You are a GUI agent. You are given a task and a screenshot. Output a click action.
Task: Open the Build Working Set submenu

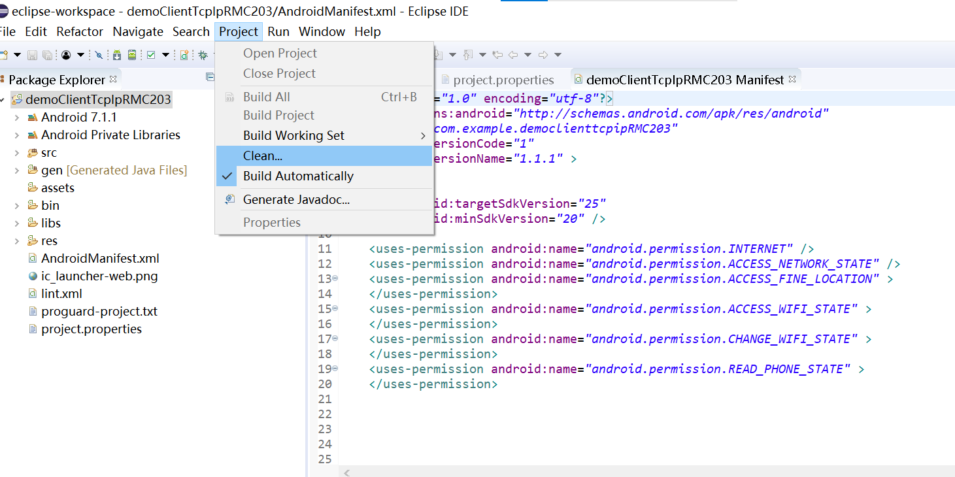(x=324, y=136)
